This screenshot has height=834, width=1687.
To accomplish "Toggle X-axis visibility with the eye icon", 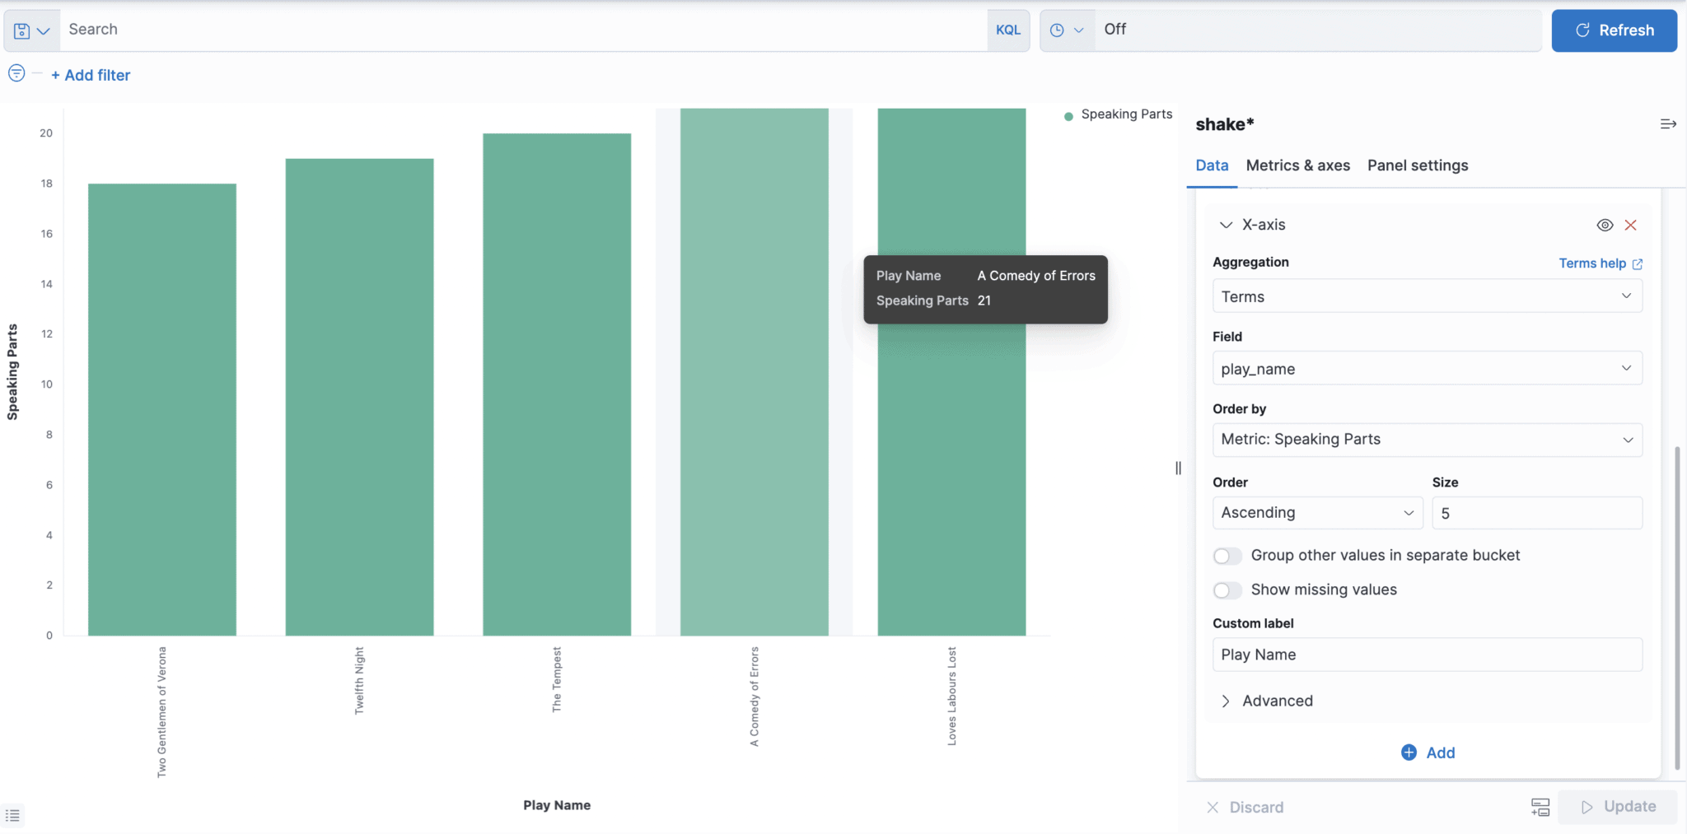I will pyautogui.click(x=1604, y=224).
